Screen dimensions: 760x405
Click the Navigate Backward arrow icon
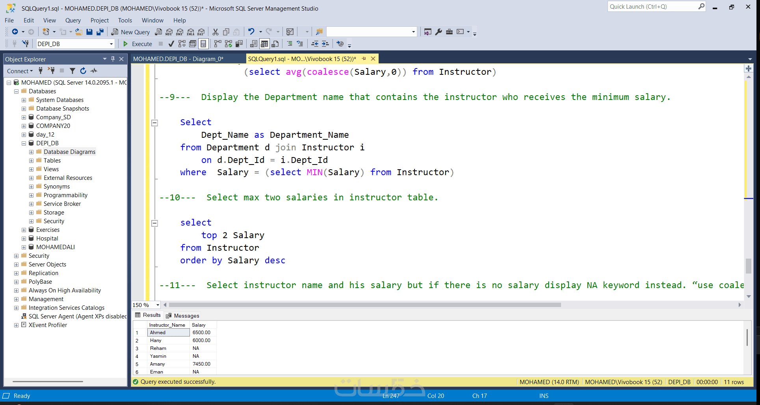point(15,32)
